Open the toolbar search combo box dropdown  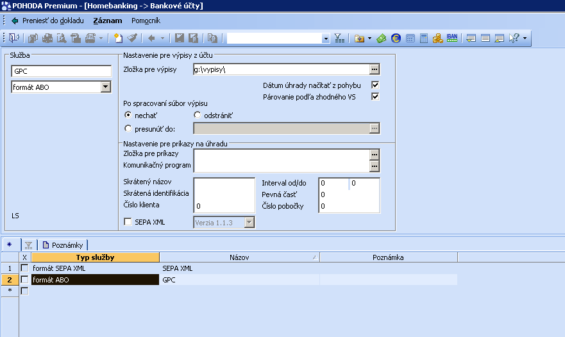pyautogui.click(x=326, y=39)
